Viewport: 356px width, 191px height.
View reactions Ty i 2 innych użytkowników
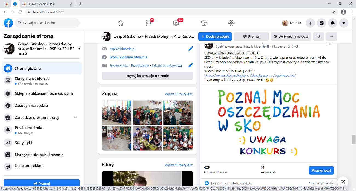coord(231,183)
